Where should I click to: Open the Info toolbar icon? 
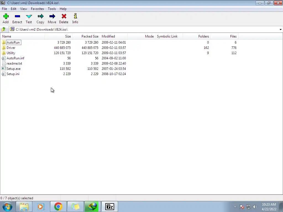tap(75, 16)
